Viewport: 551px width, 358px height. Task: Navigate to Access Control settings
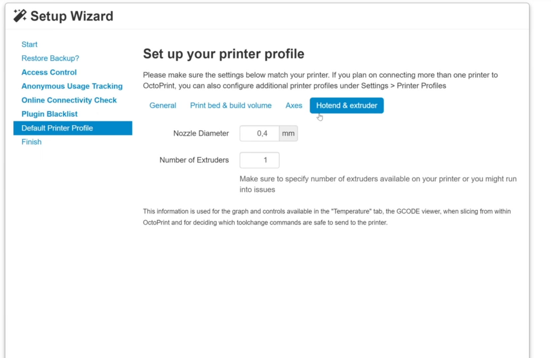tap(49, 72)
